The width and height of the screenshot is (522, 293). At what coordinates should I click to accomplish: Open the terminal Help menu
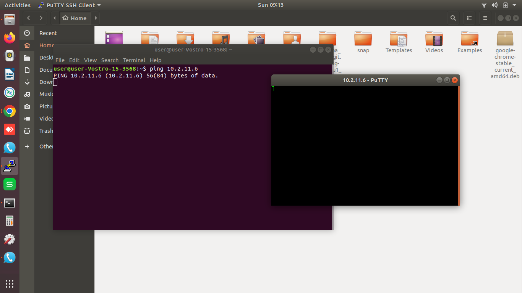(156, 60)
